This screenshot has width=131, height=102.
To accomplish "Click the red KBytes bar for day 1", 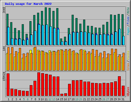I will point(8,85).
